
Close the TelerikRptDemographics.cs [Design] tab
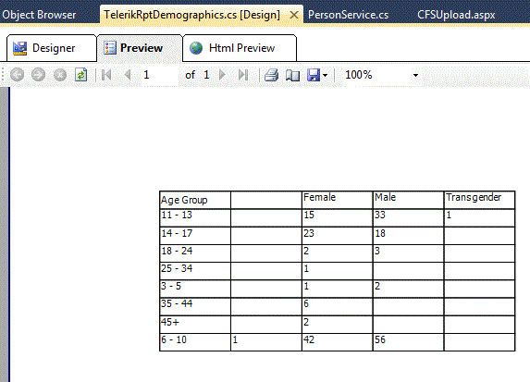pos(294,15)
